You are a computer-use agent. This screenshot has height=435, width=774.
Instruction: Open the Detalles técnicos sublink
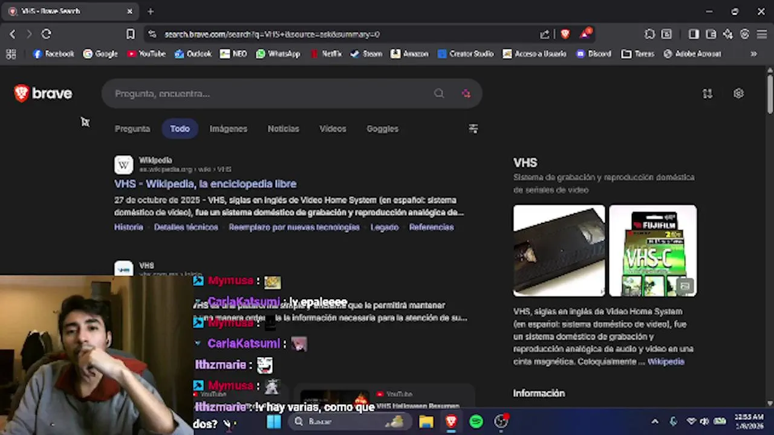(186, 227)
